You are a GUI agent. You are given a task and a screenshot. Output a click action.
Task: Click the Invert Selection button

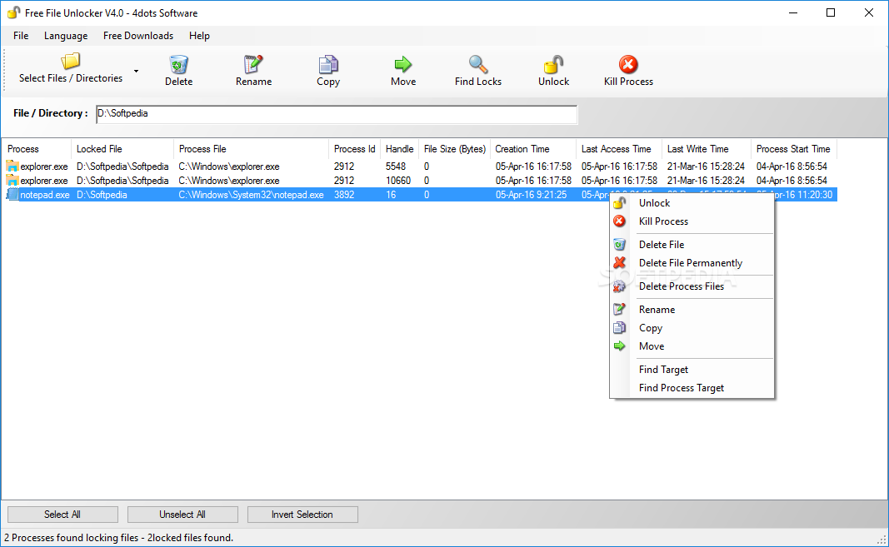point(302,515)
